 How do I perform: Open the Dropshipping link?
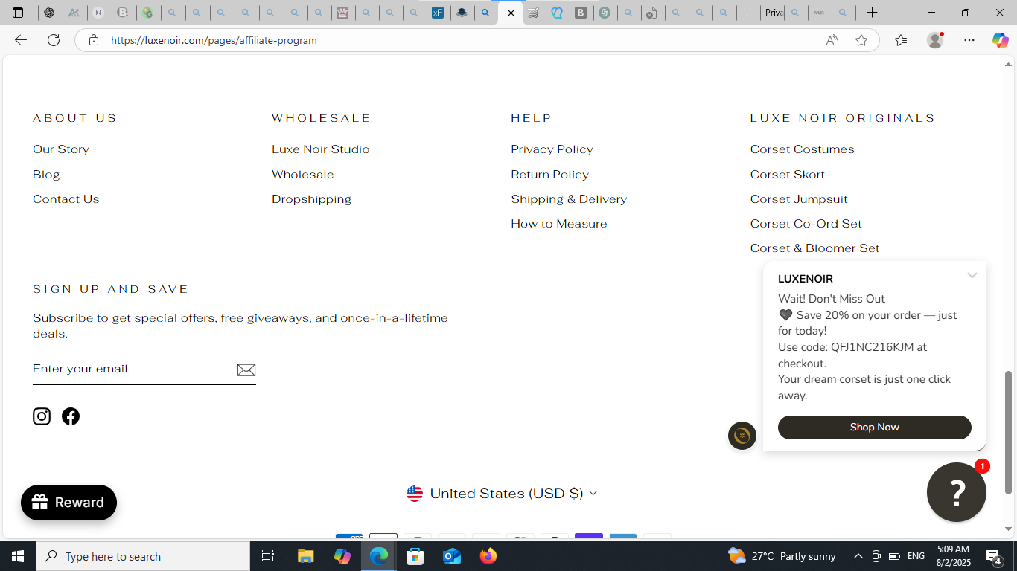pos(312,199)
